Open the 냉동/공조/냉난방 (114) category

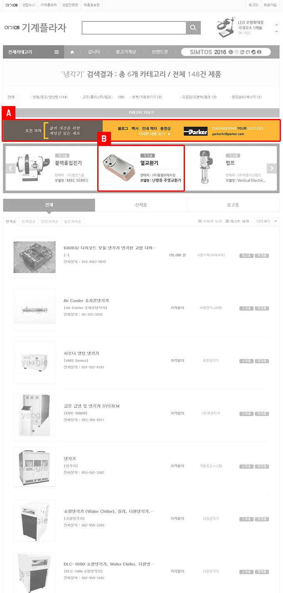49,97
